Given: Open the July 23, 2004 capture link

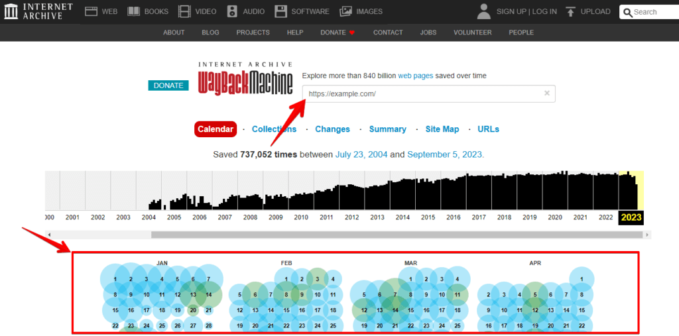Looking at the screenshot, I should [361, 154].
